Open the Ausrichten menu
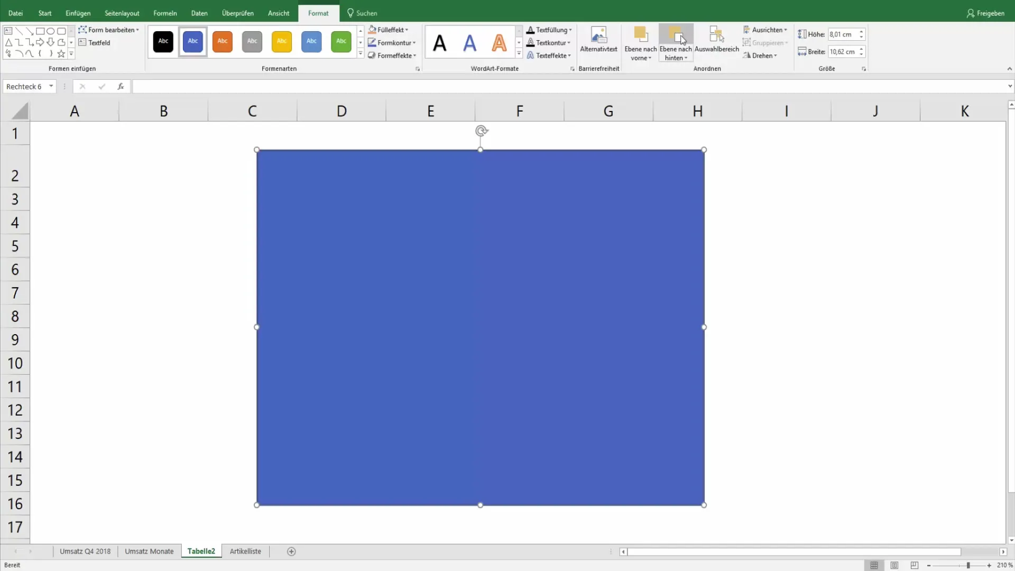This screenshot has height=571, width=1015. click(765, 30)
